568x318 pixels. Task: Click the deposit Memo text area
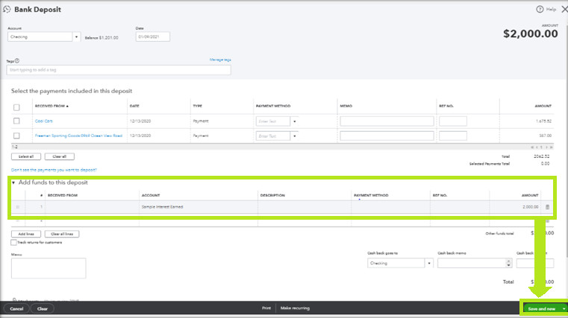49,268
